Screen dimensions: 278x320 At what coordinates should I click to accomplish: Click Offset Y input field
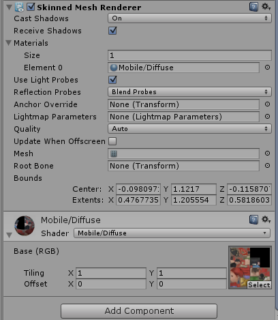click(191, 284)
